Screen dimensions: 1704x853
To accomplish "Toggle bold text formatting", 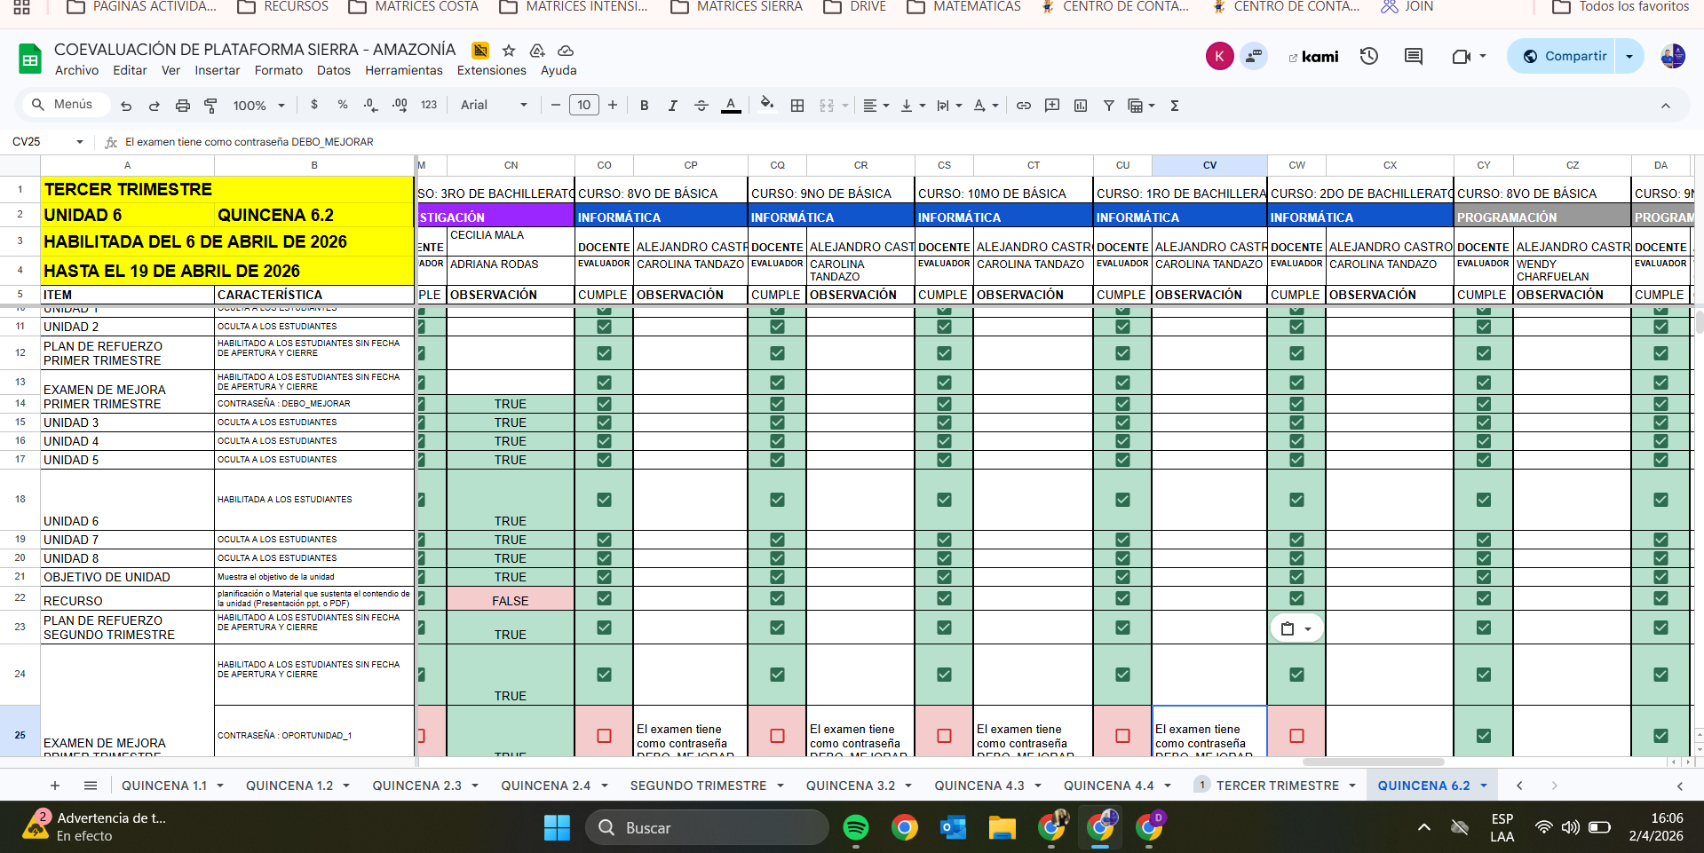I will pos(644,106).
